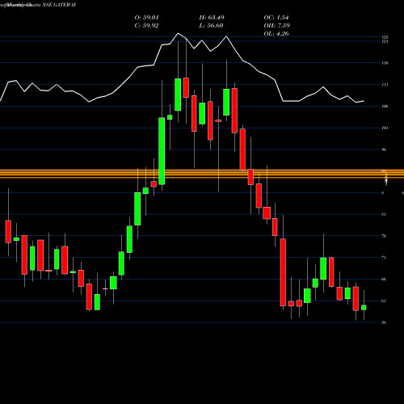Click the 96 price axis label
This screenshot has width=404, height=404.
[x=384, y=149]
